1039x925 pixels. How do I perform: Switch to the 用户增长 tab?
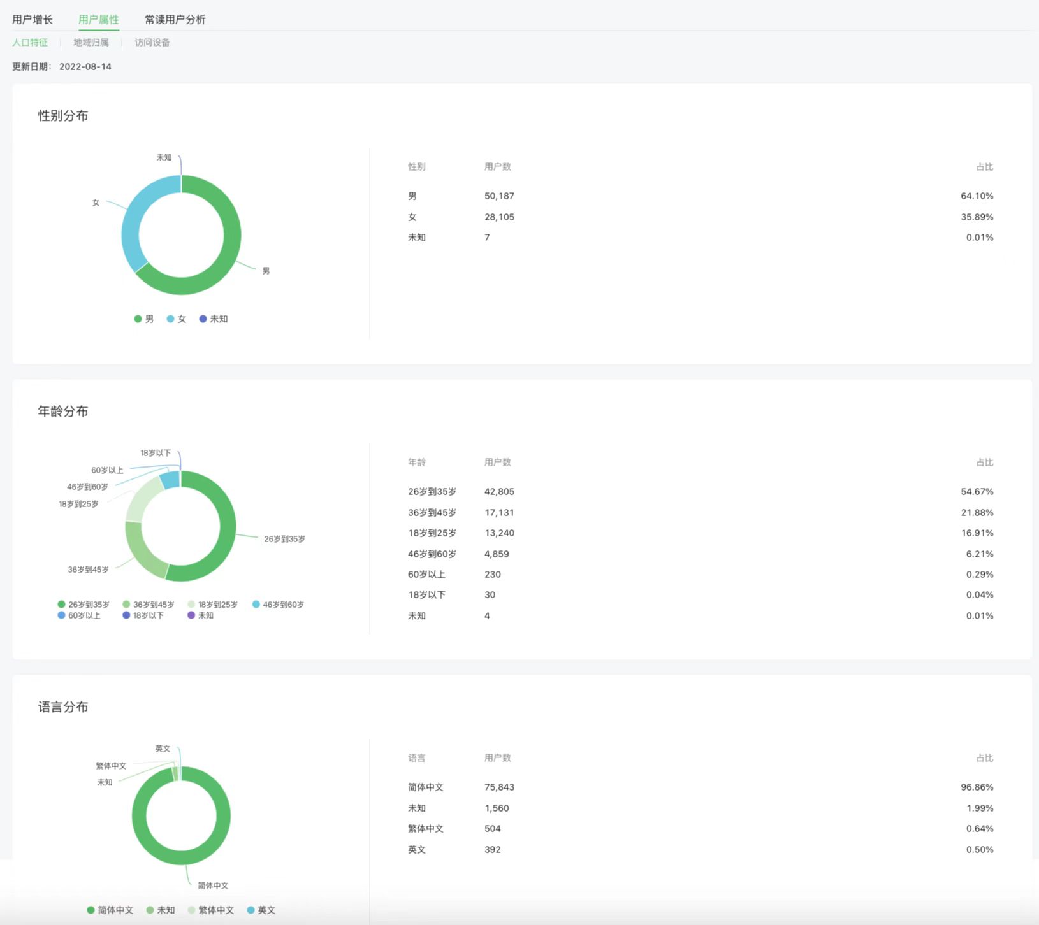point(33,20)
